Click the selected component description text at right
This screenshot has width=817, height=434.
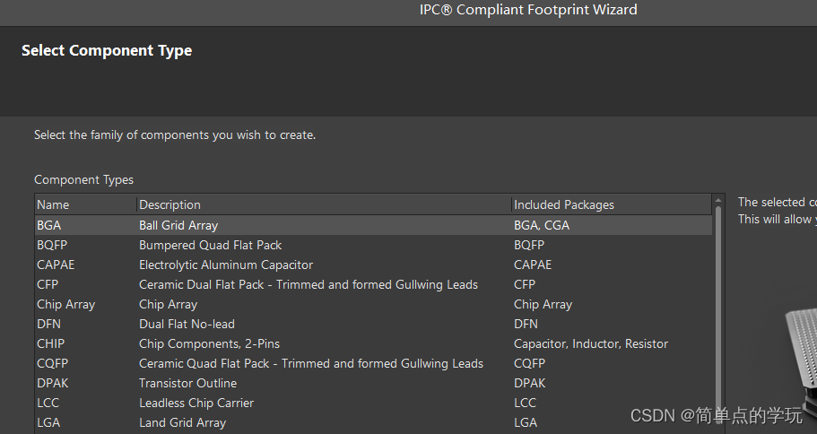(x=777, y=211)
